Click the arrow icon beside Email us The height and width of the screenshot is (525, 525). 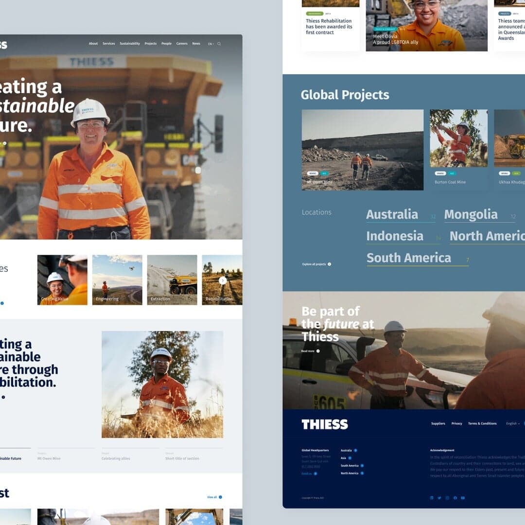316,473
